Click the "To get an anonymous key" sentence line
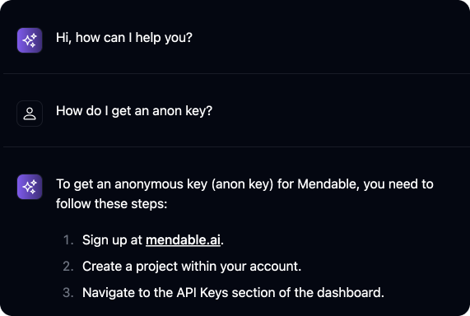470x316 pixels. [x=244, y=184]
